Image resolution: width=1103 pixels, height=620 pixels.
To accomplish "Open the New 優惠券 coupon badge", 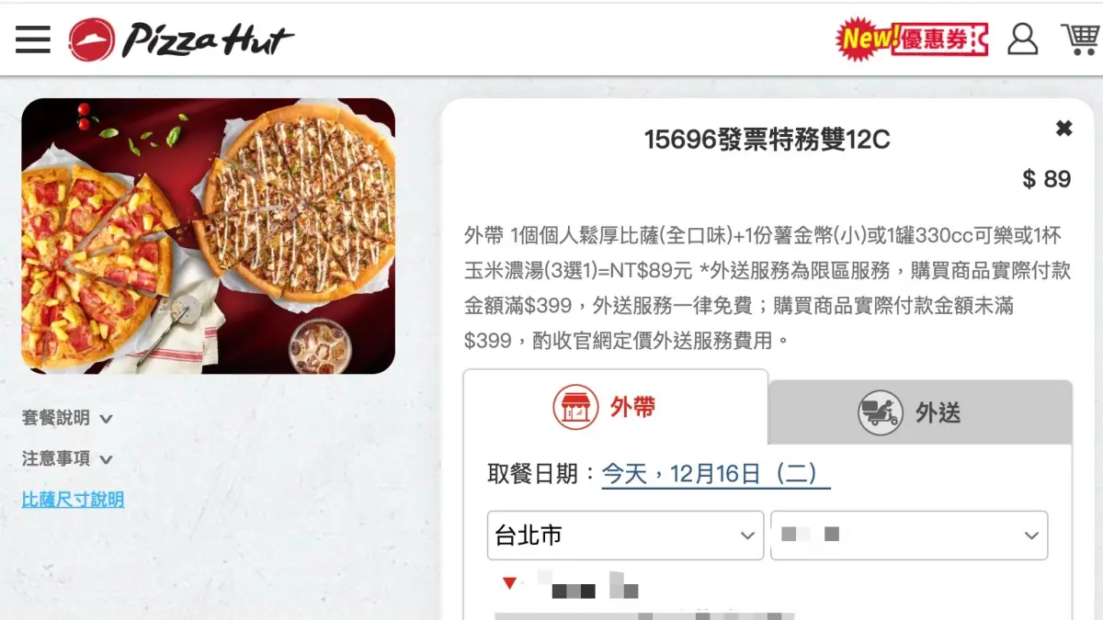I will 912,39.
